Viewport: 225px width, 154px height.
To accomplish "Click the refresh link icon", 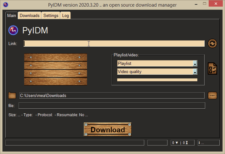I will 212,43.
